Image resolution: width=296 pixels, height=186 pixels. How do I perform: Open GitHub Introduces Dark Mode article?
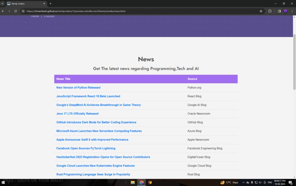tap(96, 122)
